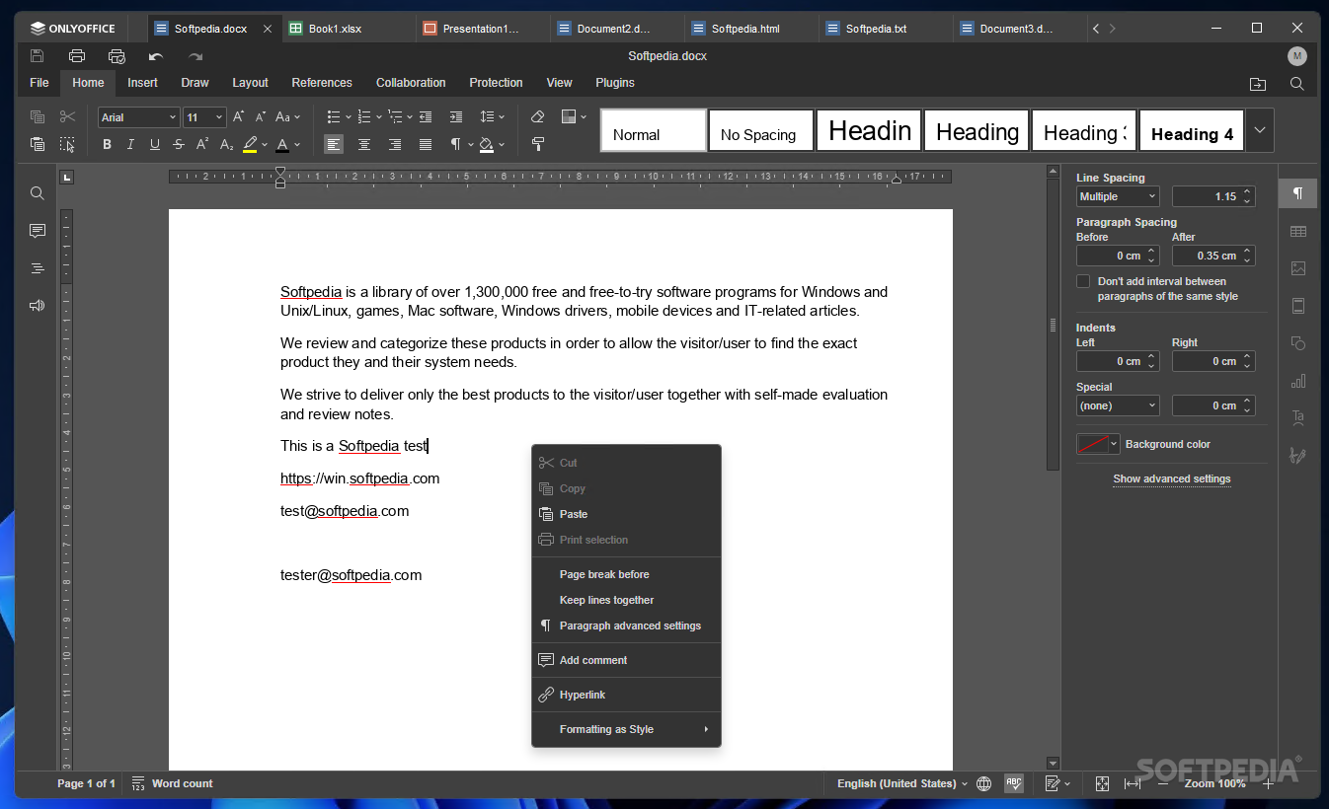
Task: Open Chart settings in right sidebar
Action: point(1298,381)
